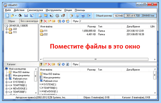
Task: Click the LBA column header
Action: pos(152,26)
